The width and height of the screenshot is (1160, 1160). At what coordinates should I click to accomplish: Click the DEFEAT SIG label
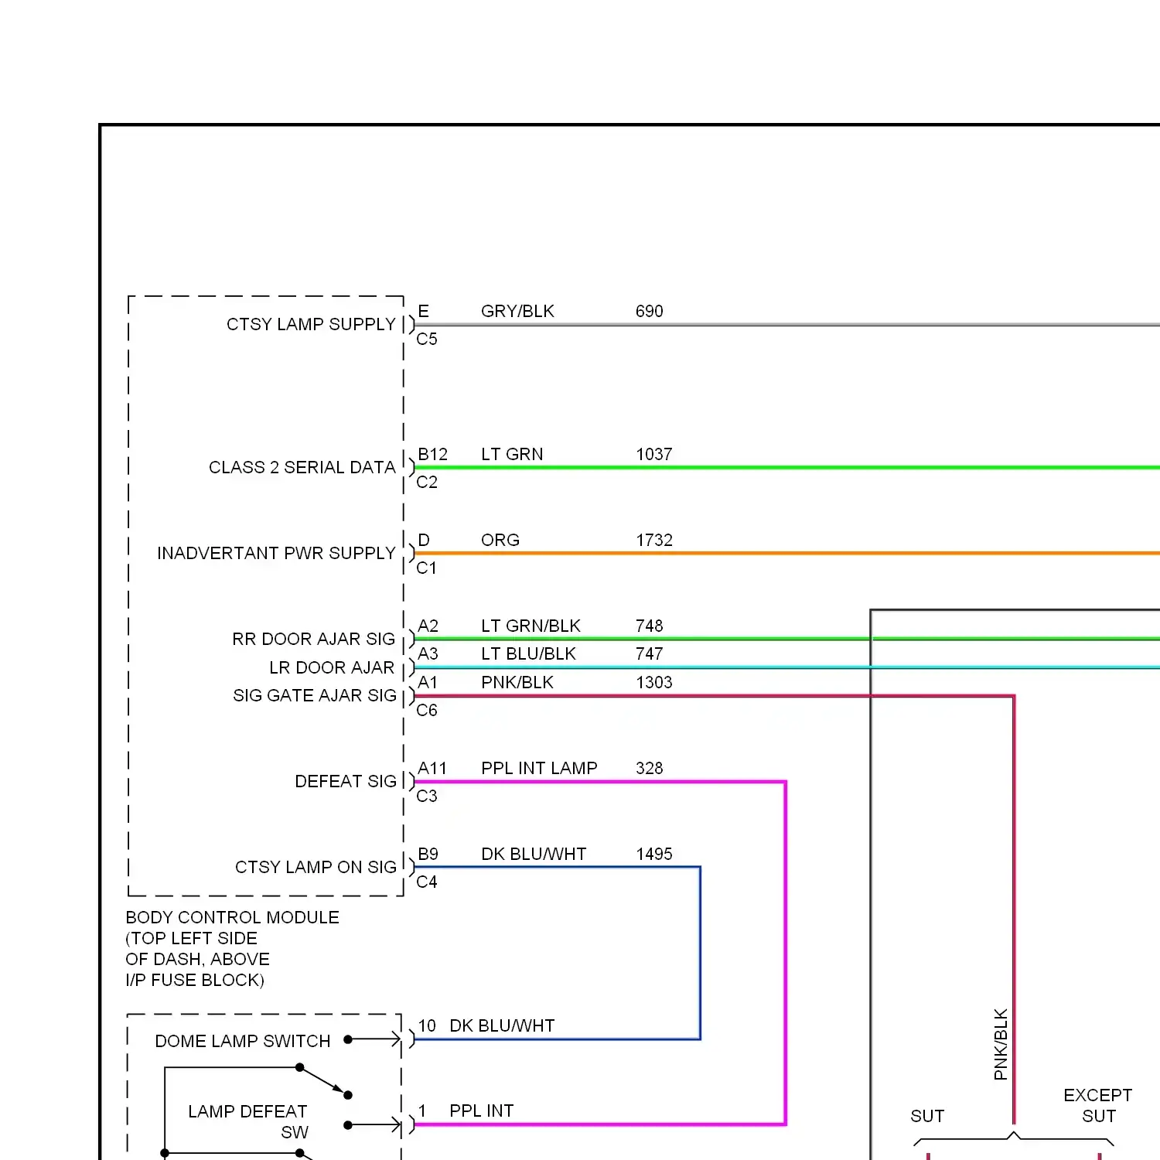(x=346, y=781)
